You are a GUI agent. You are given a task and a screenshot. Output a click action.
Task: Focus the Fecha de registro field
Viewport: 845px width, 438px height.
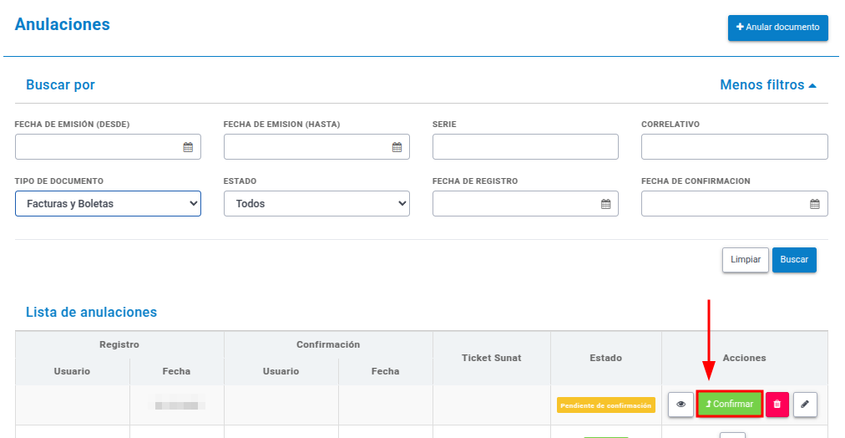(x=525, y=204)
